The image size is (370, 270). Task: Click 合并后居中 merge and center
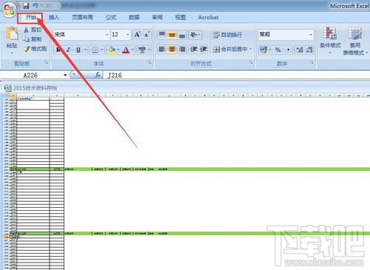pyautogui.click(x=230, y=50)
